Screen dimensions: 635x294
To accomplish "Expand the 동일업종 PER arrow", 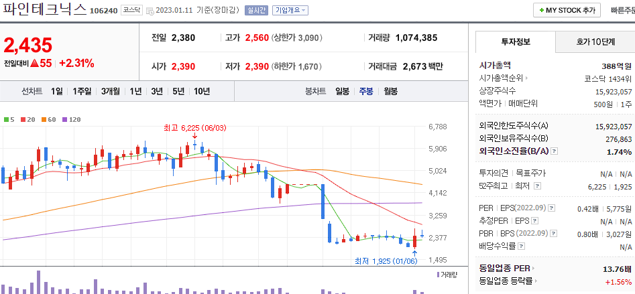I will pyautogui.click(x=533, y=268).
